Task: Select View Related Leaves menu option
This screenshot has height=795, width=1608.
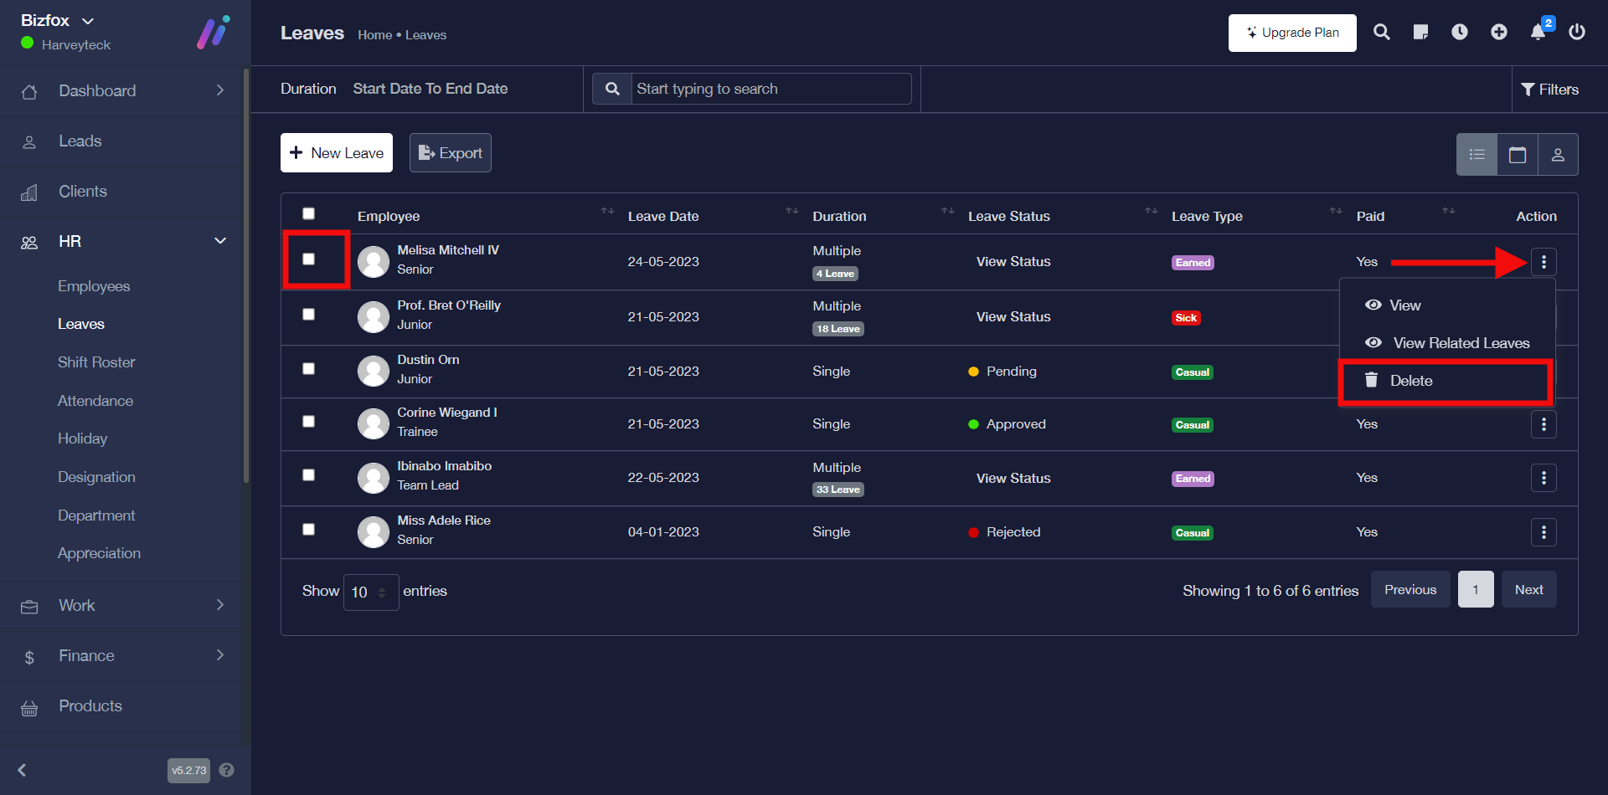Action: pos(1461,343)
